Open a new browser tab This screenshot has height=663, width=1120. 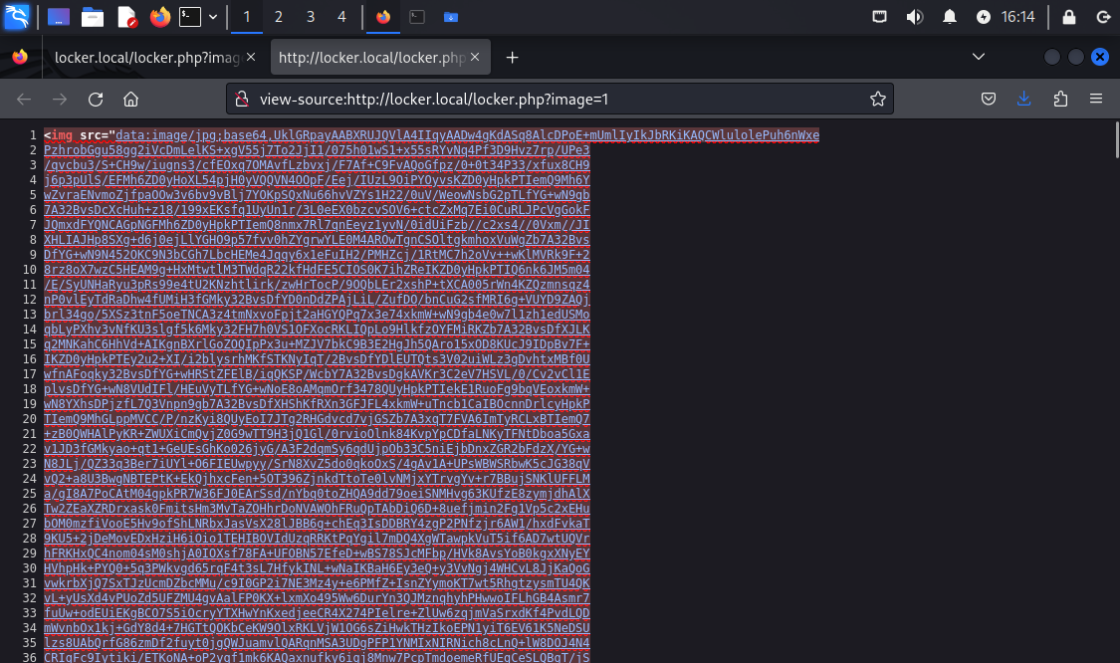pos(512,58)
